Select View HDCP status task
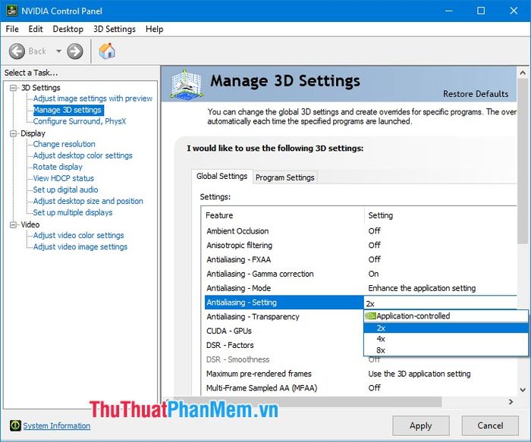This screenshot has width=531, height=442. click(x=63, y=178)
